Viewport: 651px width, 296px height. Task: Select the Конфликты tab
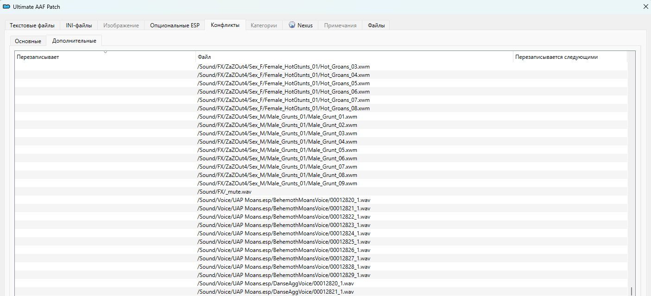tap(225, 25)
